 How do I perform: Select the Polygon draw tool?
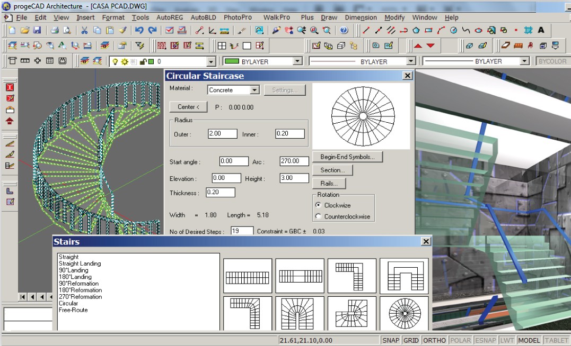[416, 31]
